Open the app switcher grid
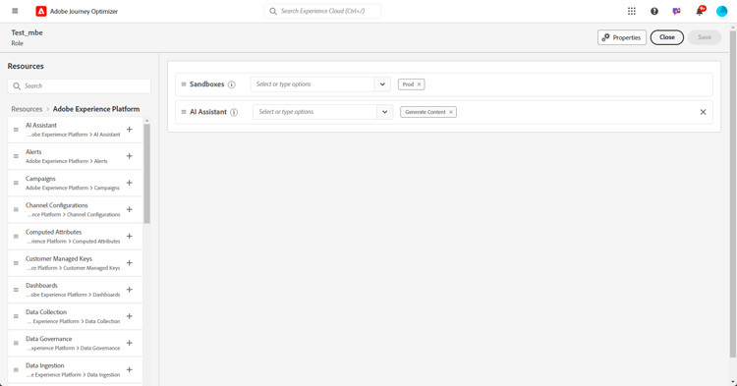 click(631, 11)
